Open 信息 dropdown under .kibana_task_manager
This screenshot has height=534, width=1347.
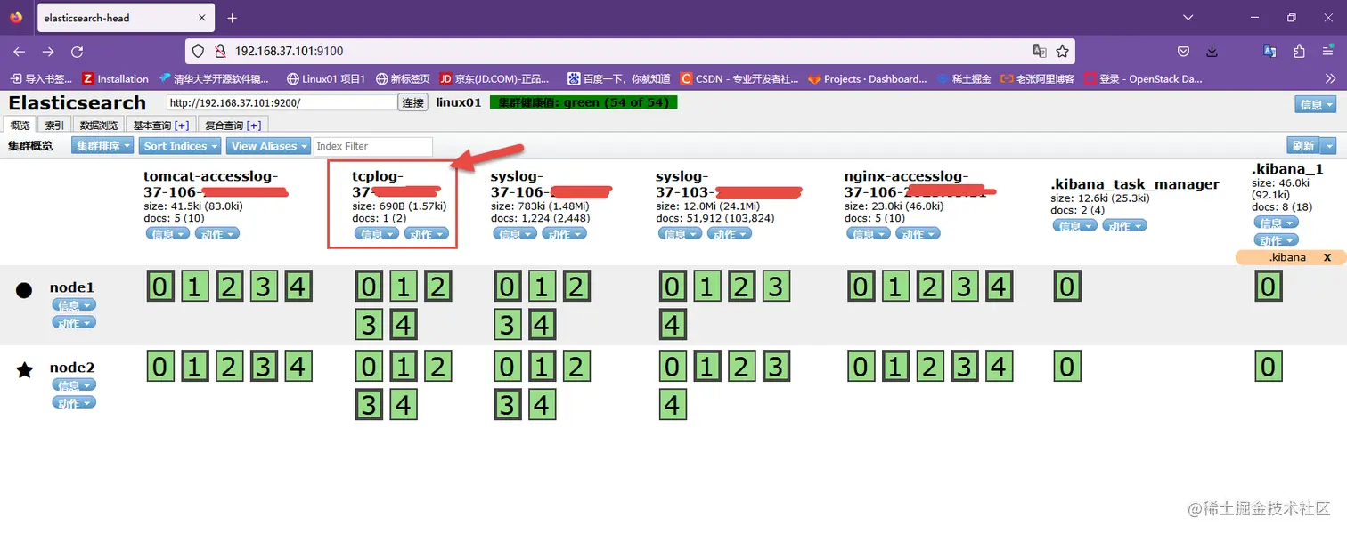pos(1075,226)
